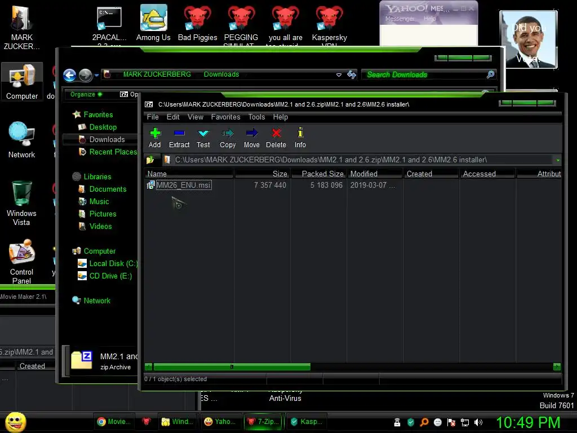The image size is (577, 433).
Task: Open the Network desktop icon
Action: [x=22, y=140]
